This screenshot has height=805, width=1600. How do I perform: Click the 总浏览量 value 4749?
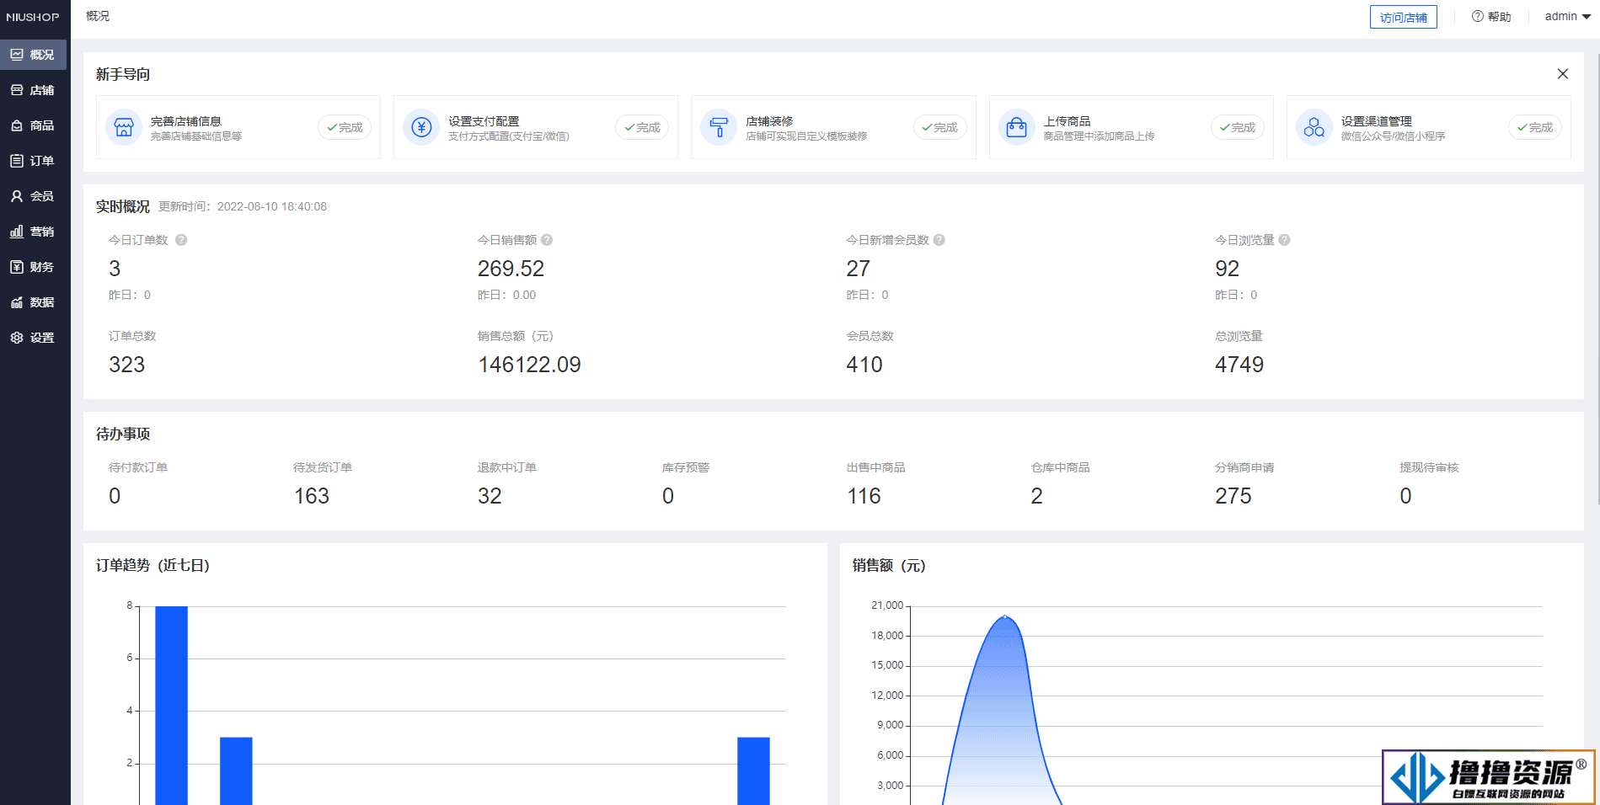(1239, 365)
